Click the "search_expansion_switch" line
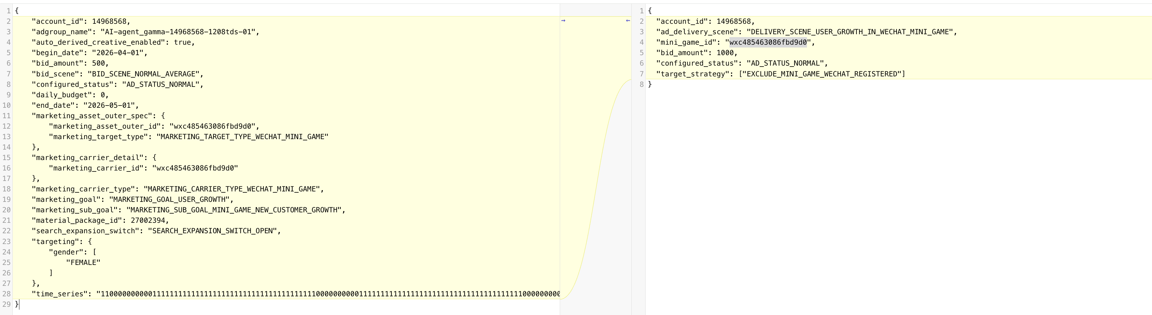The height and width of the screenshot is (315, 1152). [156, 231]
